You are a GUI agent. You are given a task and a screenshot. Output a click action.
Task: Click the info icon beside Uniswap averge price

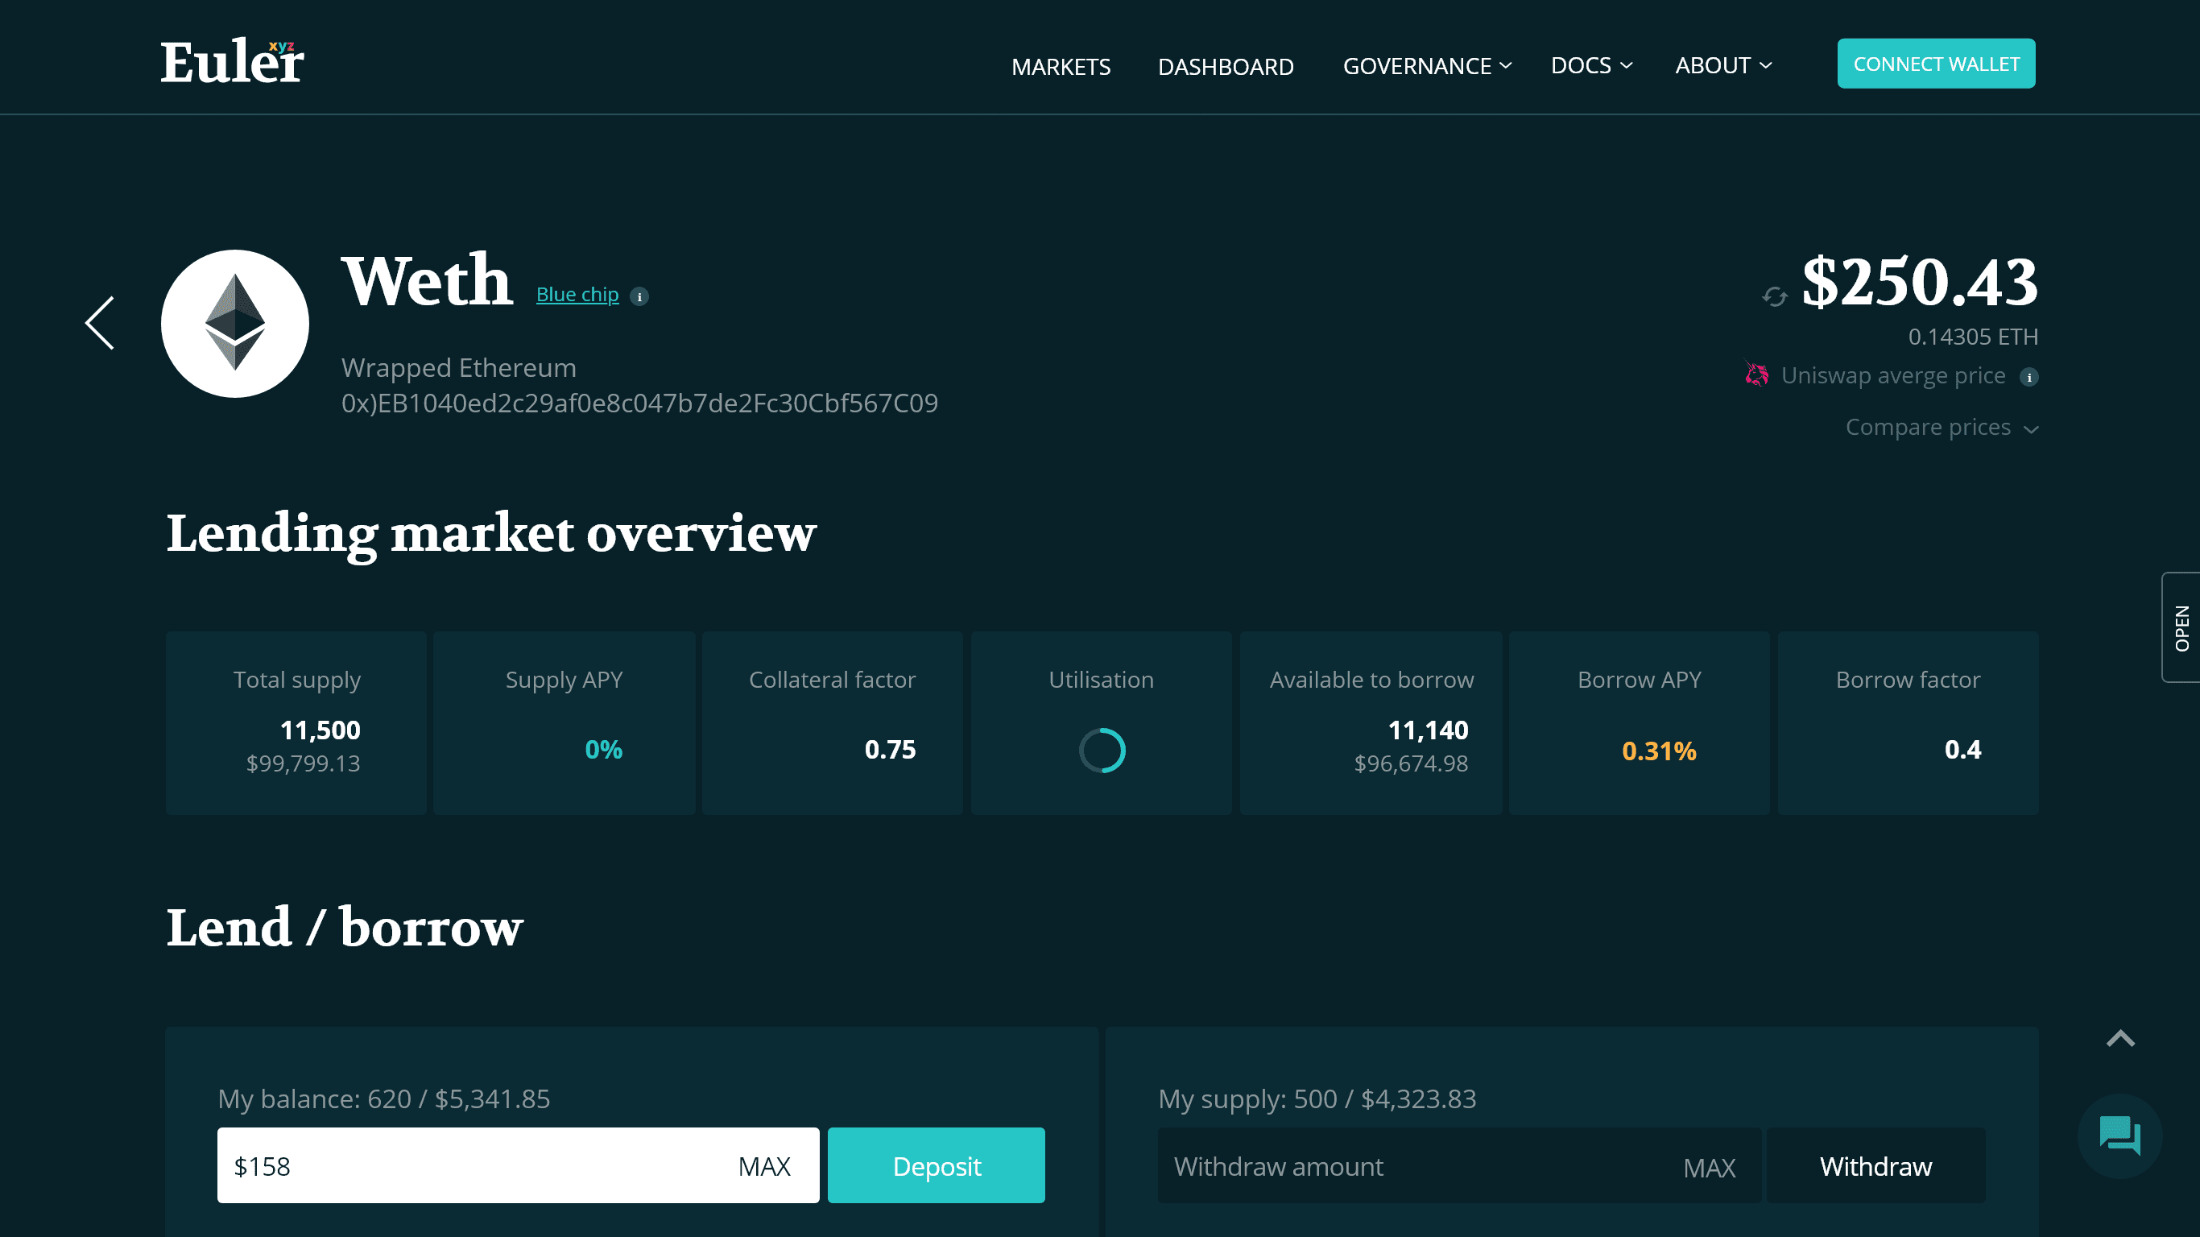click(x=2029, y=377)
